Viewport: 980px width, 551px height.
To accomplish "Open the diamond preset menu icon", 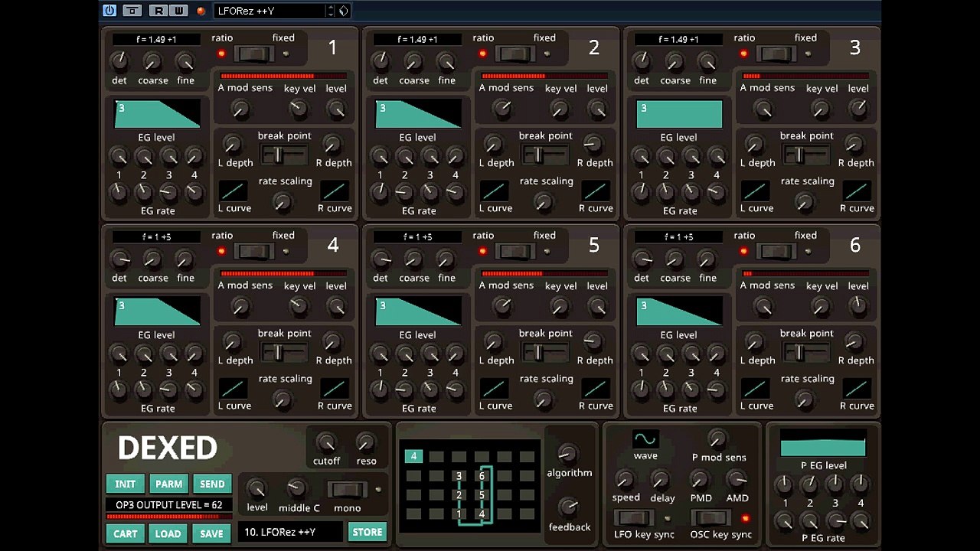I will [x=344, y=11].
